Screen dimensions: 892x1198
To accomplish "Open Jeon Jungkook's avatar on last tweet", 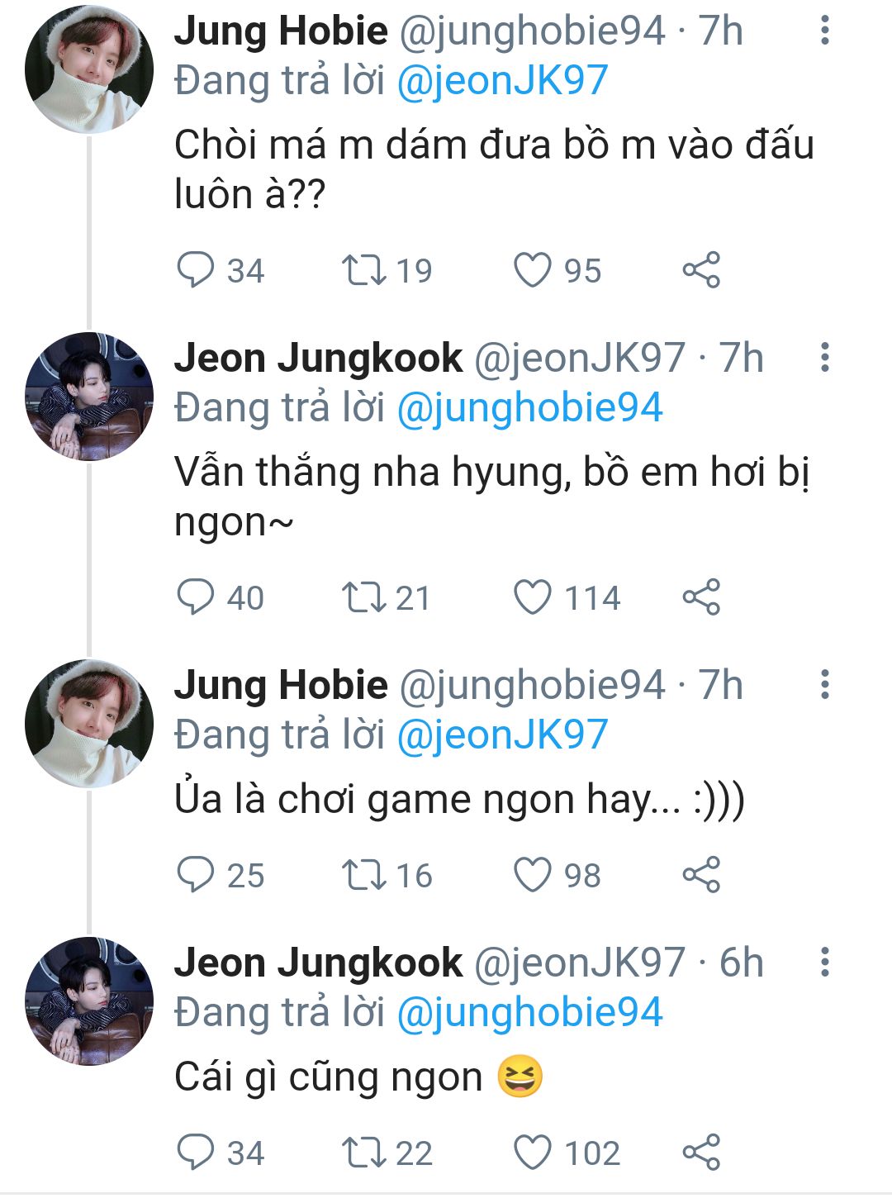I will 89,1001.
